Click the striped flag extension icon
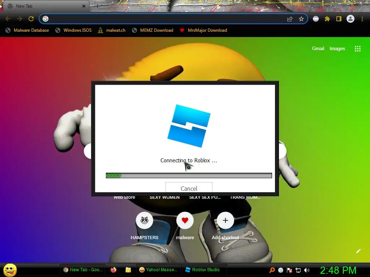Viewport: 370px width, 277px height. click(316, 19)
